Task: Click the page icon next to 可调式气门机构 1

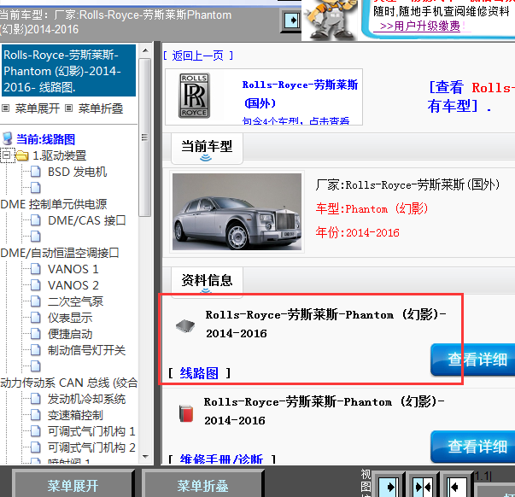Action: 36,431
